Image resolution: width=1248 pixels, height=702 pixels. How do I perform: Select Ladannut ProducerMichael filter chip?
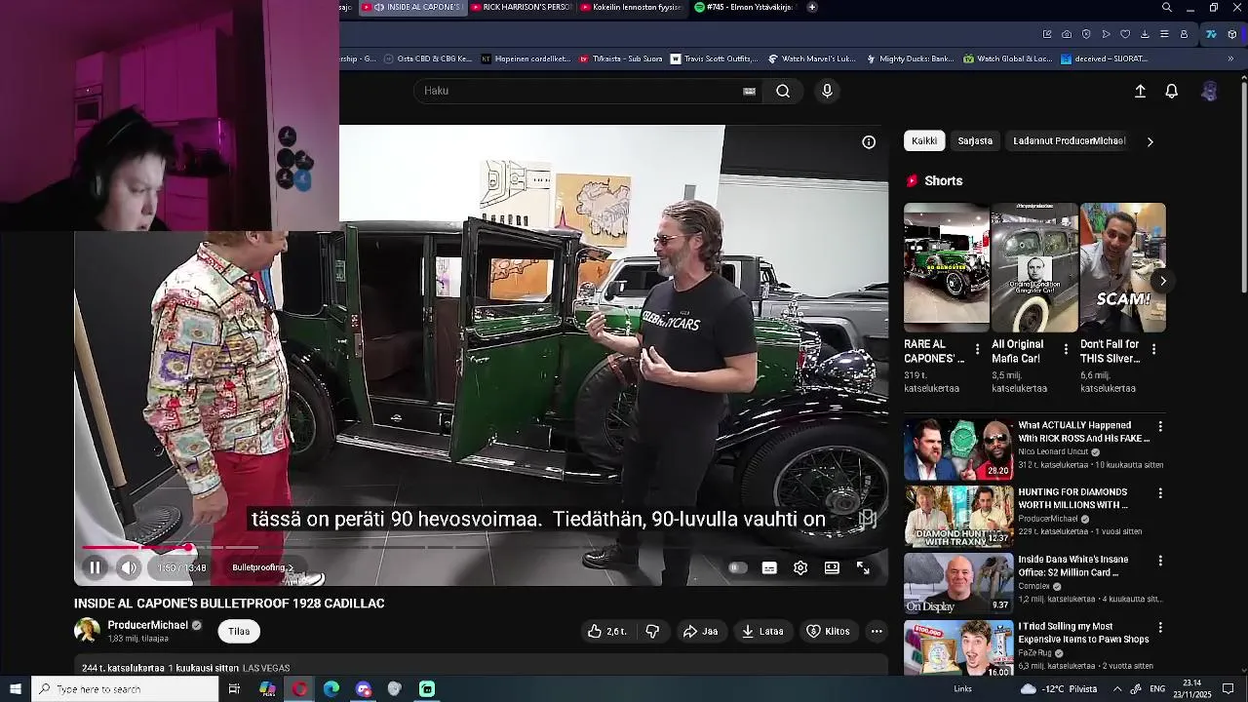pos(1069,140)
